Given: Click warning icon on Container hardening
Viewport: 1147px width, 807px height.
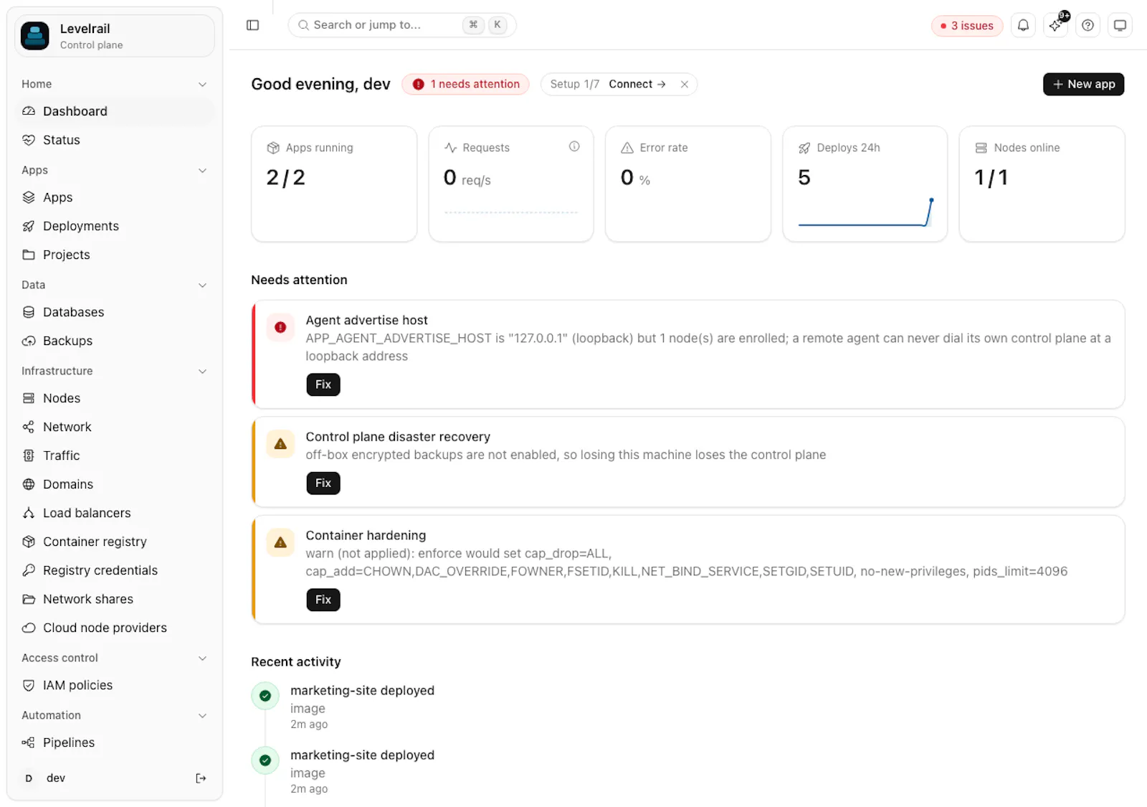Looking at the screenshot, I should click(280, 542).
